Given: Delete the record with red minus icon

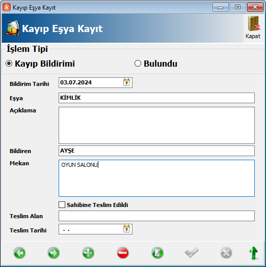Looking at the screenshot, I should pyautogui.click(x=123, y=253).
